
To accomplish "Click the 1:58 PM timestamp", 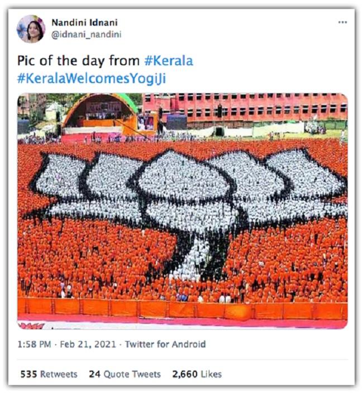I will 34,344.
